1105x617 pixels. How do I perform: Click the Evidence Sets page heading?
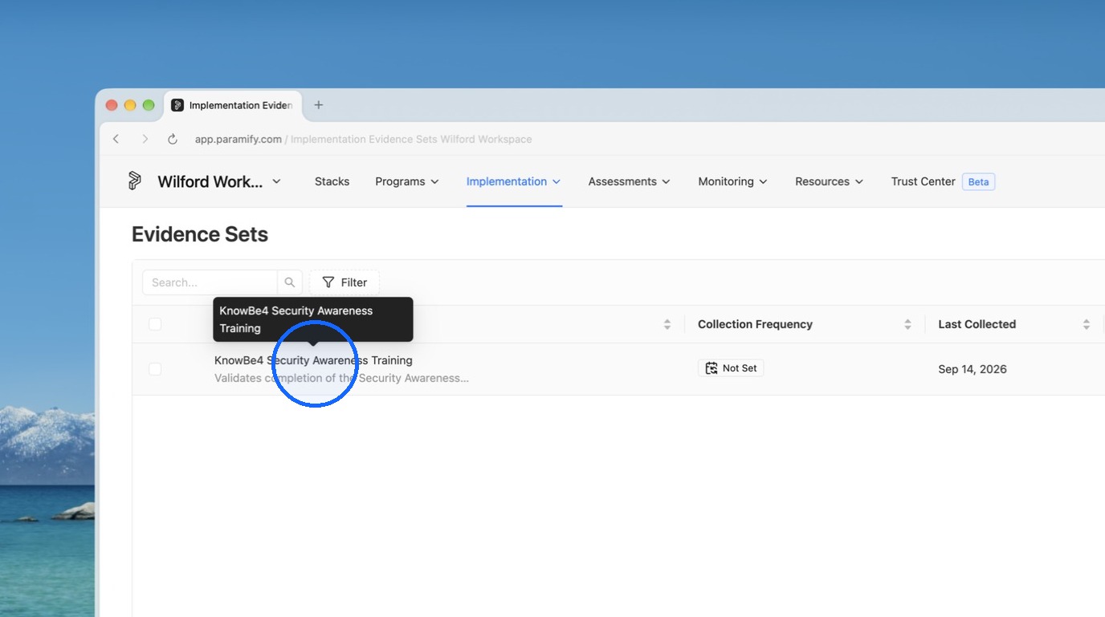click(x=200, y=234)
